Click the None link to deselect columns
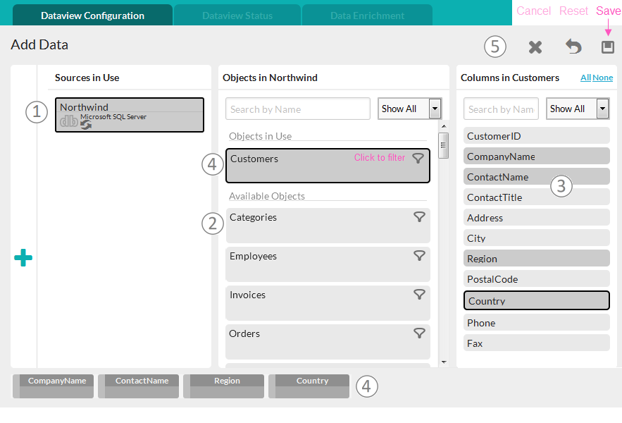 [602, 78]
